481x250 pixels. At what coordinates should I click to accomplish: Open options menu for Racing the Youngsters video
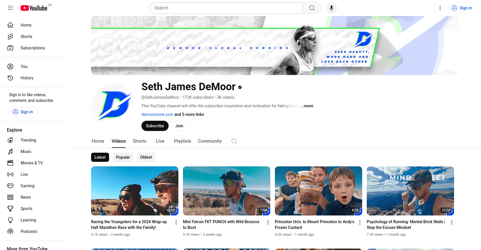tap(176, 222)
